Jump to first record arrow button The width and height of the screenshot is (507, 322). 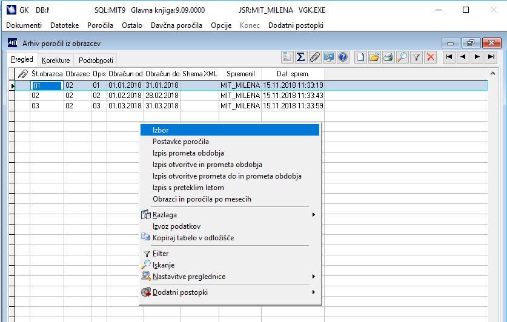click(448, 57)
